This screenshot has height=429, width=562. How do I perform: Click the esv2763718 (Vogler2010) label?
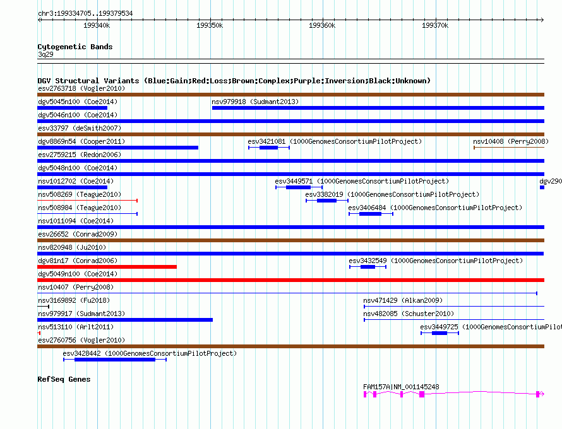pyautogui.click(x=81, y=88)
